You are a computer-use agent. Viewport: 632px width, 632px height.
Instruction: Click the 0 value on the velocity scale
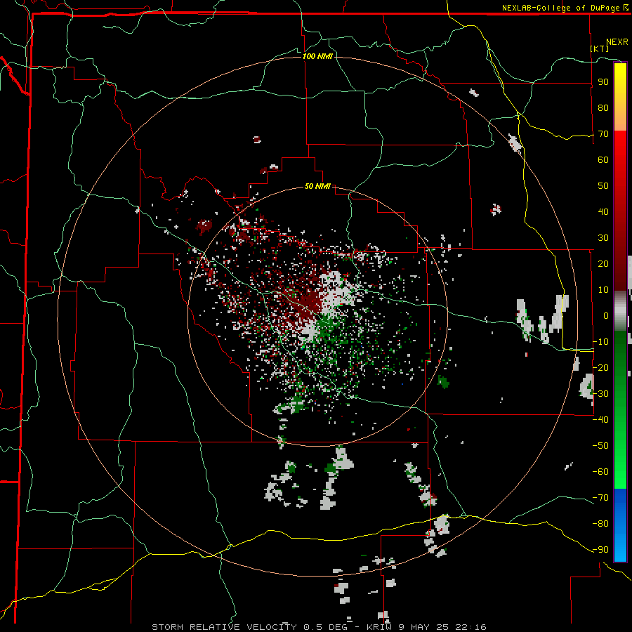(606, 315)
